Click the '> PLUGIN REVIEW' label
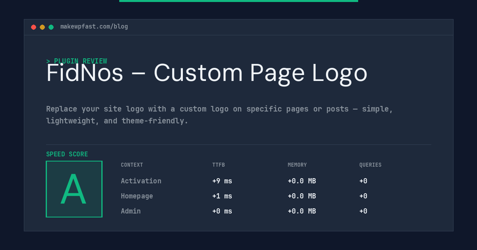The height and width of the screenshot is (250, 477). pos(77,61)
